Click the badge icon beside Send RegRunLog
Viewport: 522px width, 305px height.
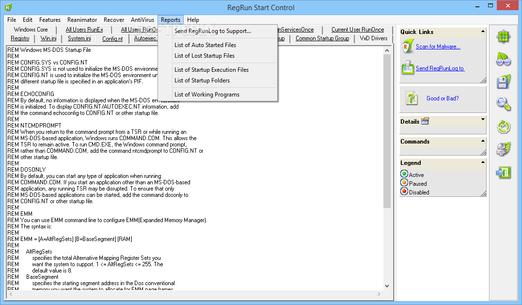408,68
